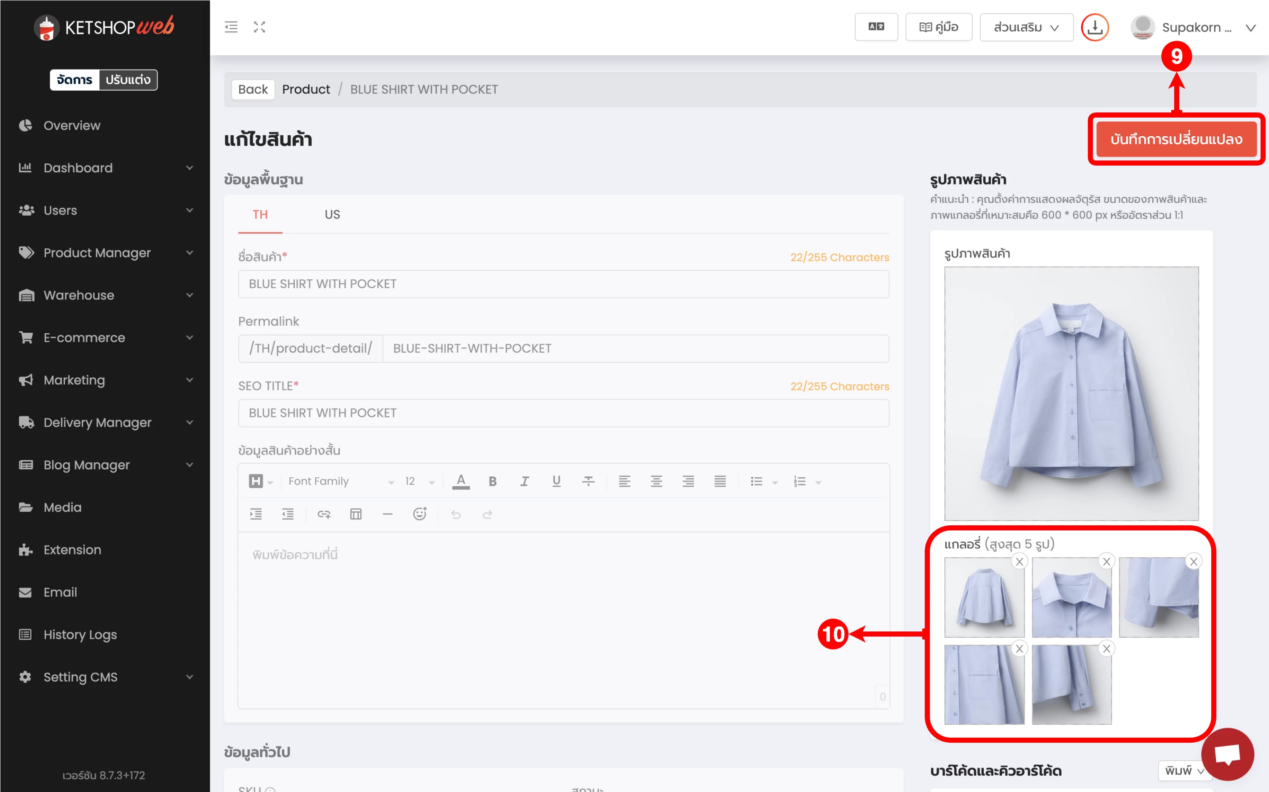Screen dimensions: 1269x792
Task: Open the ส่วนเสริม dropdown
Action: [1026, 27]
